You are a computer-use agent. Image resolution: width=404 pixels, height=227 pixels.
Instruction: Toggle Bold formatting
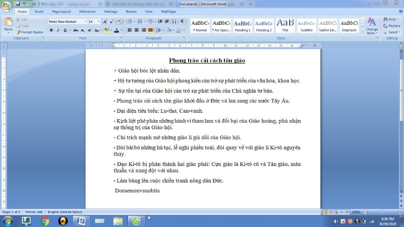(51, 30)
